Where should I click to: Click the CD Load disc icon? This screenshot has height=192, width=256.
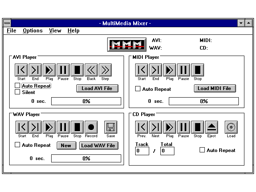click(x=231, y=127)
